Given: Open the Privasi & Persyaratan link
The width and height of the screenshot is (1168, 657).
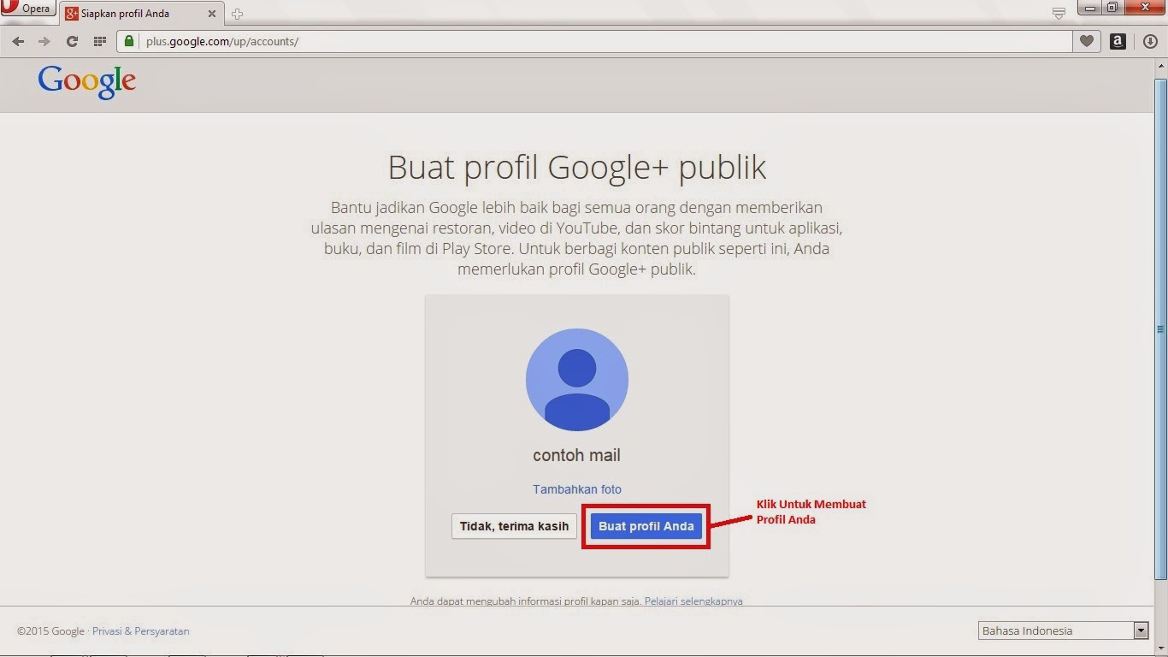Looking at the screenshot, I should point(141,631).
